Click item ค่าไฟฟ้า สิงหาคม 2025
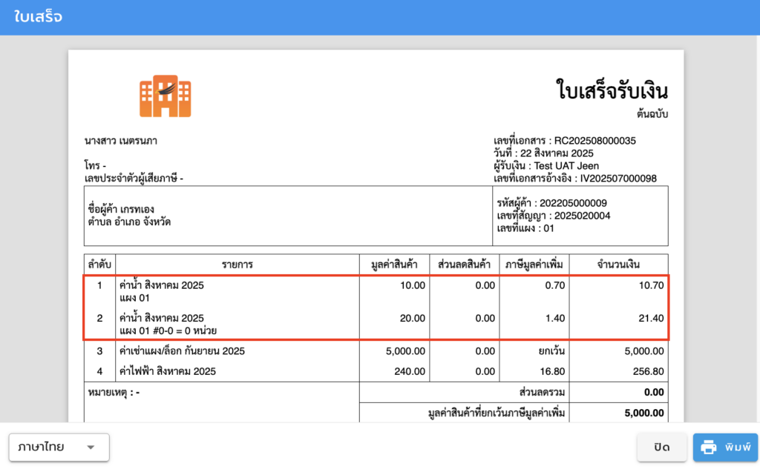760x472 pixels. pyautogui.click(x=168, y=372)
